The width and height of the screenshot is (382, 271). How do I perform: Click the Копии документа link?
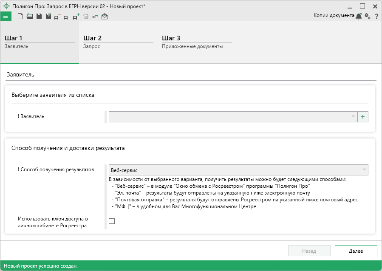(334, 15)
